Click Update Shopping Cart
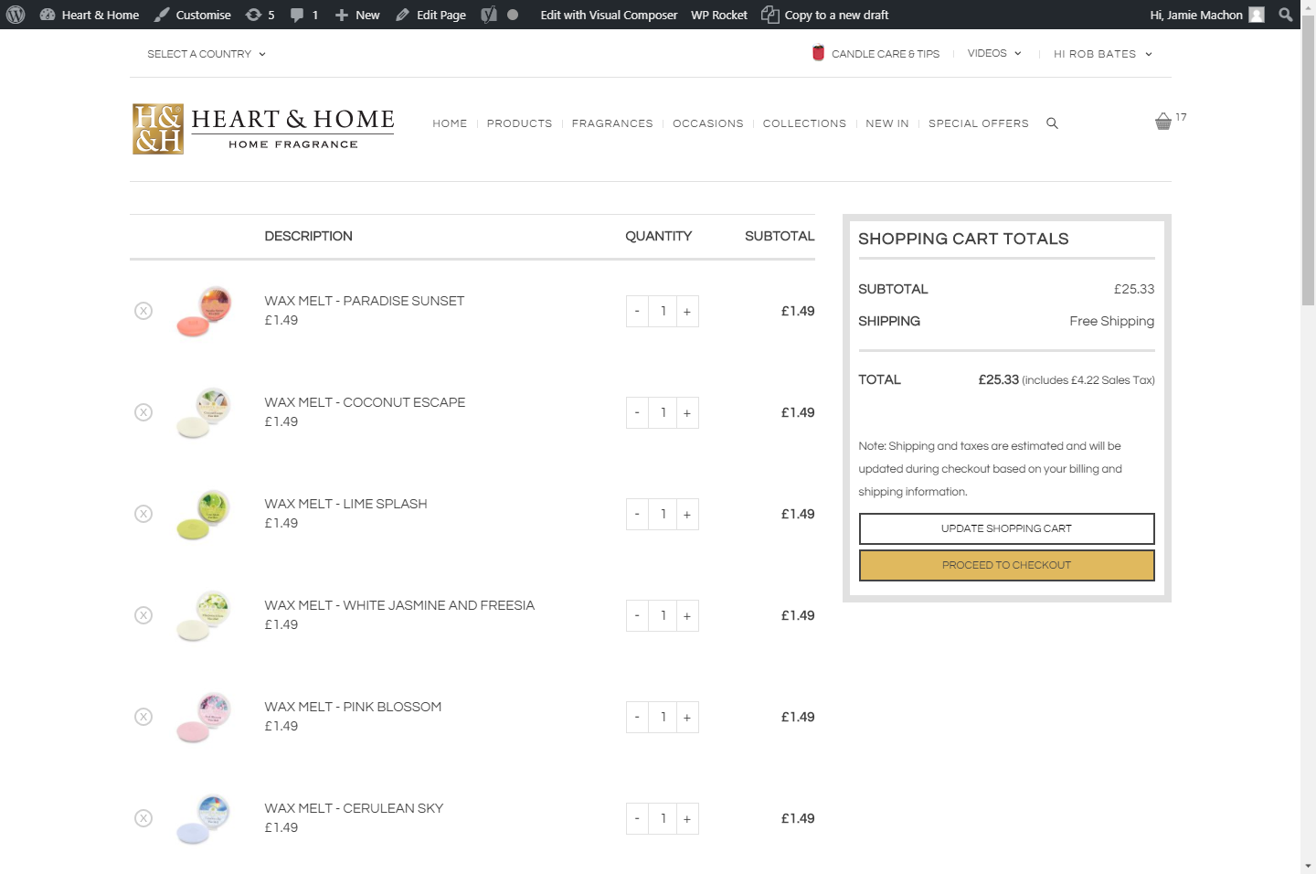 tap(1006, 528)
